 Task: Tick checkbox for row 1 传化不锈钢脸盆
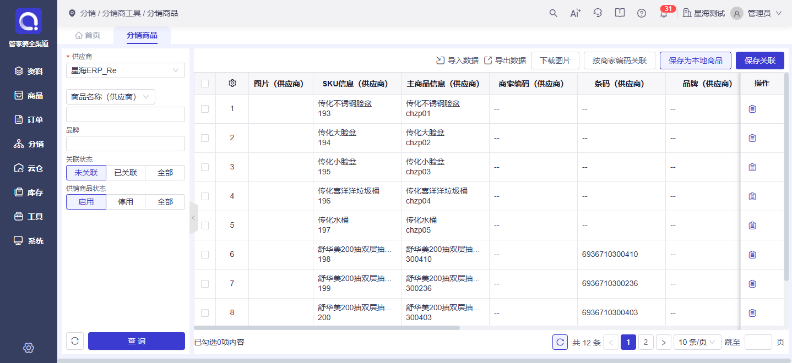205,109
